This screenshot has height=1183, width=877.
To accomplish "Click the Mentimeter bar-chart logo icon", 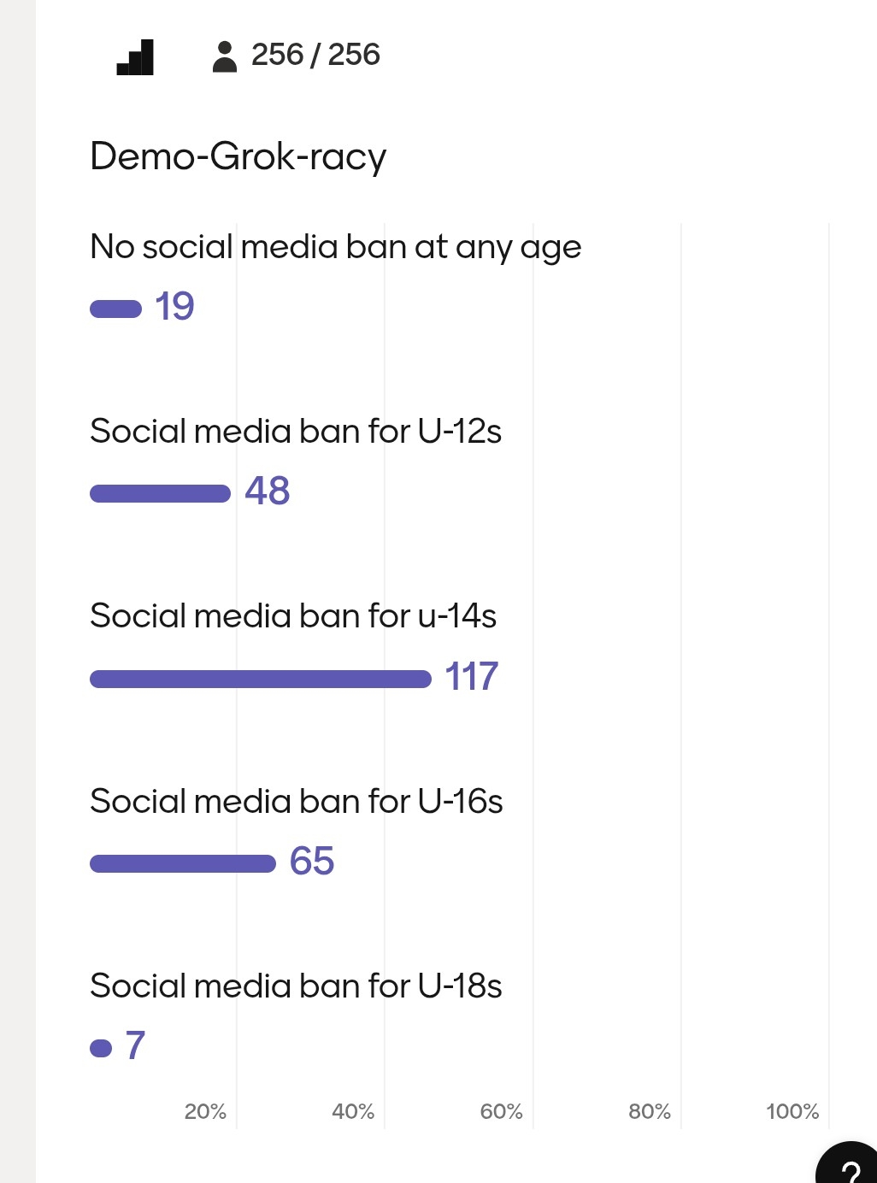I will coord(135,57).
